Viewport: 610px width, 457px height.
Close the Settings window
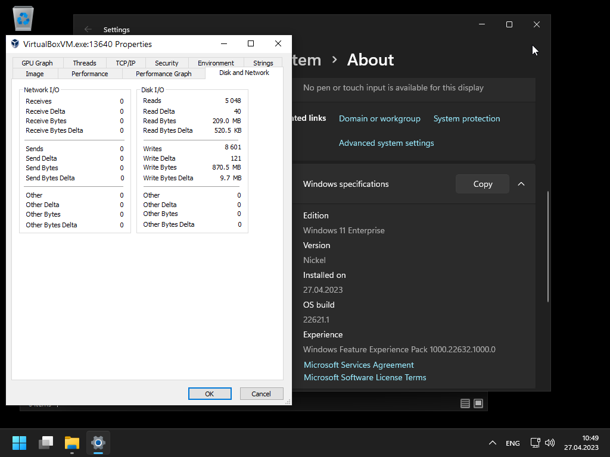537,24
